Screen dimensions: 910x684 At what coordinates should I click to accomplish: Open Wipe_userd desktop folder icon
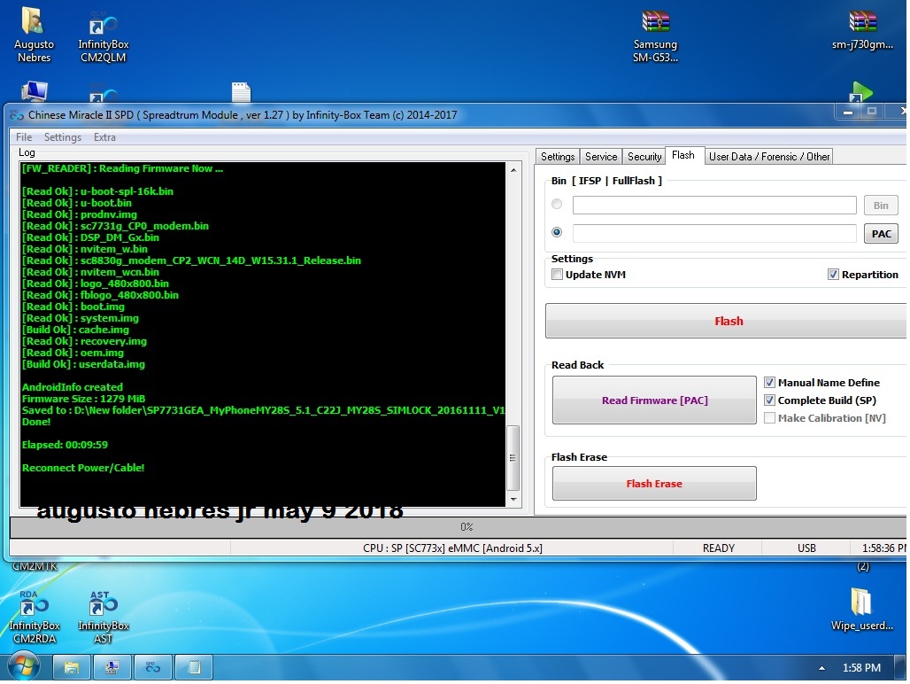pyautogui.click(x=862, y=609)
